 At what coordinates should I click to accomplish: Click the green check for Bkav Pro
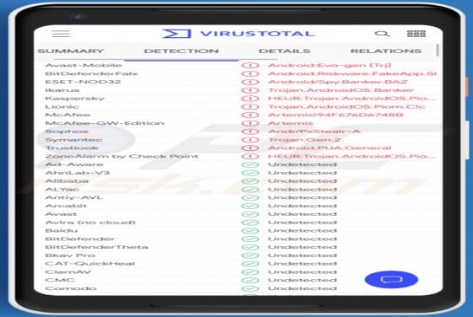(250, 255)
